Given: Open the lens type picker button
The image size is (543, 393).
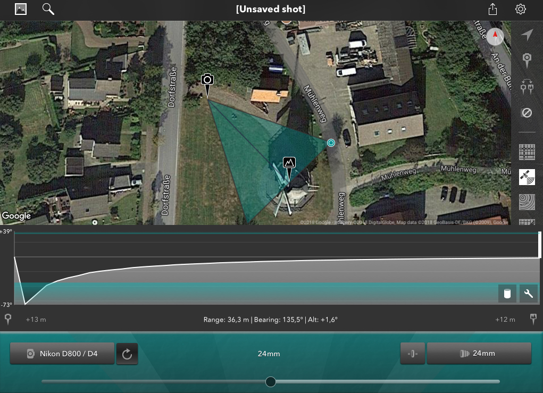Looking at the screenshot, I should click(413, 354).
